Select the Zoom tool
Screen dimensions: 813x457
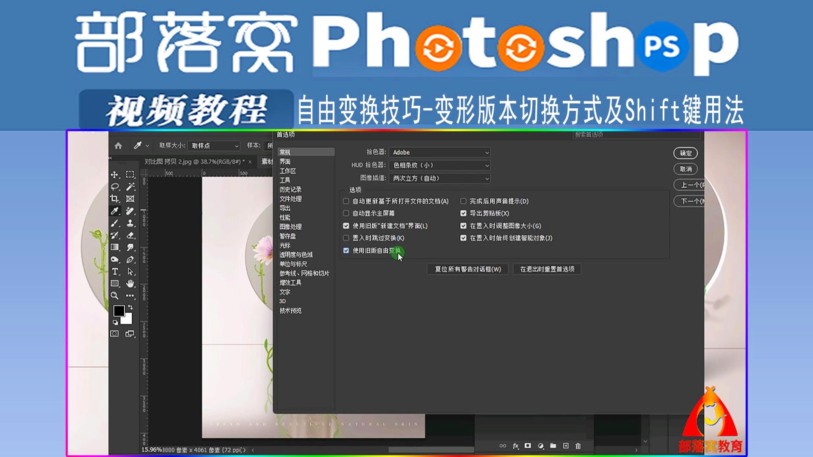pyautogui.click(x=114, y=296)
